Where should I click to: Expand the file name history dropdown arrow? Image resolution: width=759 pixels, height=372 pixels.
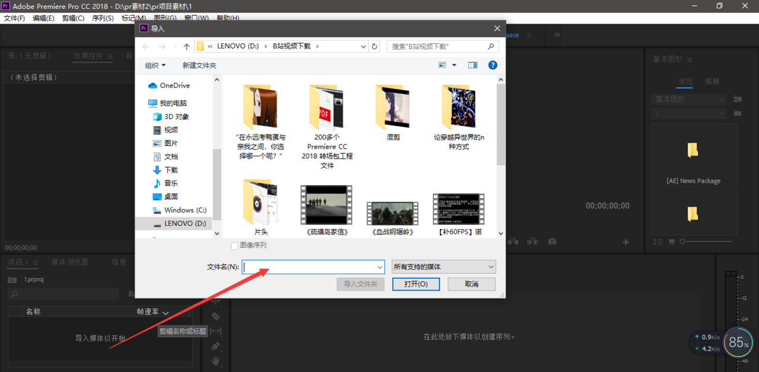pyautogui.click(x=379, y=267)
